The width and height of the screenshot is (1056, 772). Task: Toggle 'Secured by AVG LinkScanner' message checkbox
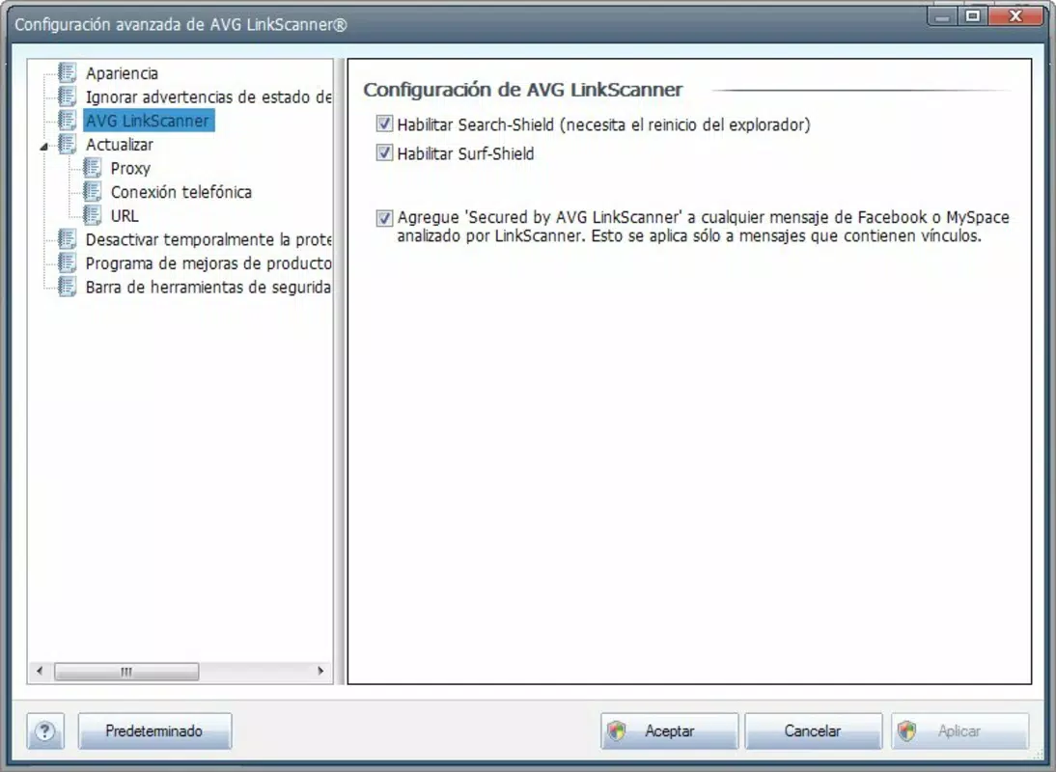click(384, 218)
